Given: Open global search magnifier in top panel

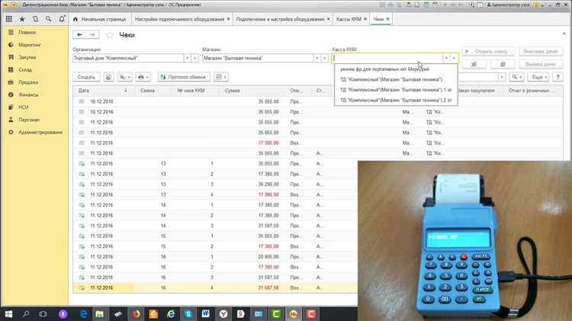Looking at the screenshot, I should pos(49,19).
